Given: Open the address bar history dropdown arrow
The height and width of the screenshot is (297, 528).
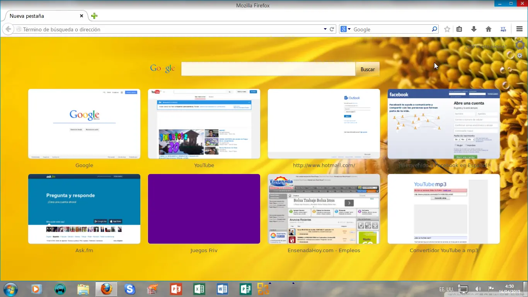Looking at the screenshot, I should coord(325,29).
